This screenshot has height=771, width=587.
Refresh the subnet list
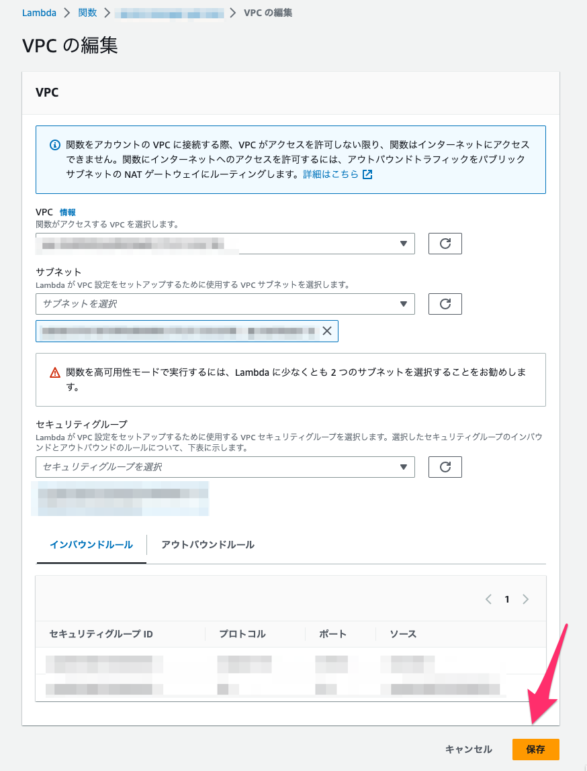pos(445,303)
